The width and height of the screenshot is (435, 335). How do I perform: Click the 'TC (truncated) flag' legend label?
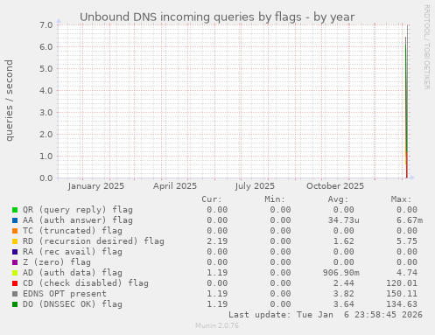73,231
